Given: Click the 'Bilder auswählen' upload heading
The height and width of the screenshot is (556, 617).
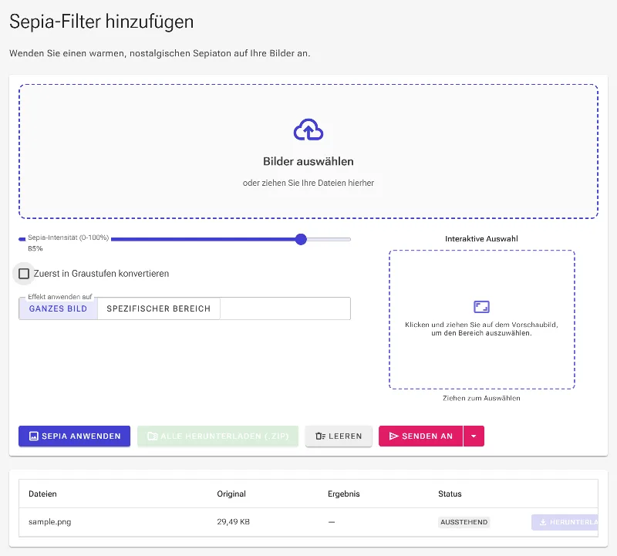Looking at the screenshot, I should pos(308,161).
